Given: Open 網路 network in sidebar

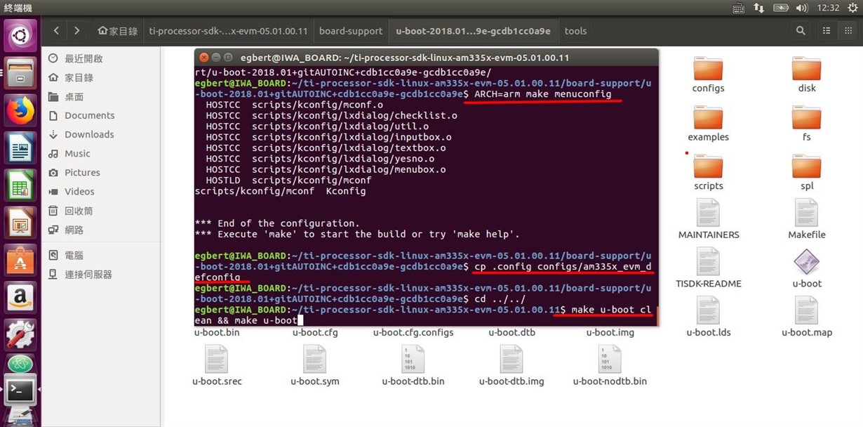Looking at the screenshot, I should [x=74, y=230].
